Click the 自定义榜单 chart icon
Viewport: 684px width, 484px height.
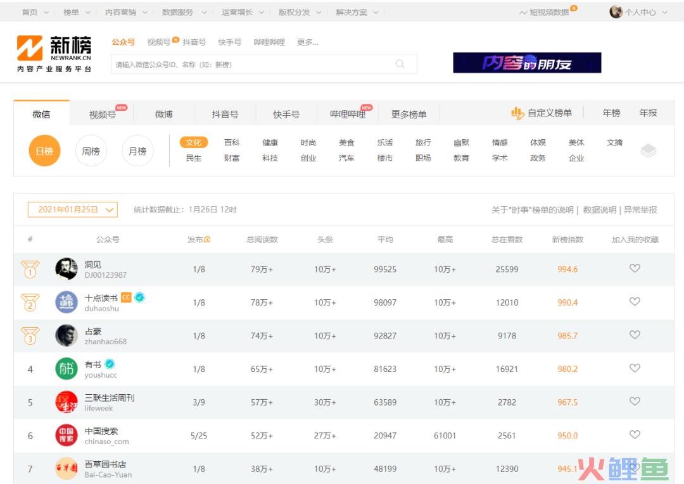(x=517, y=113)
